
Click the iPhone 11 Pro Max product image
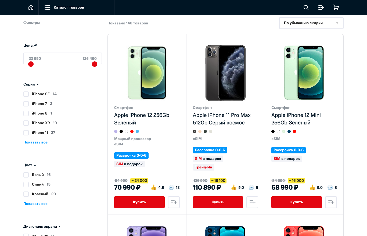coord(225,73)
